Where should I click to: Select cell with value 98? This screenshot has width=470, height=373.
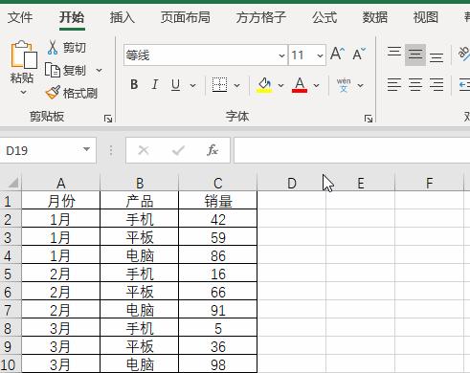point(218,364)
